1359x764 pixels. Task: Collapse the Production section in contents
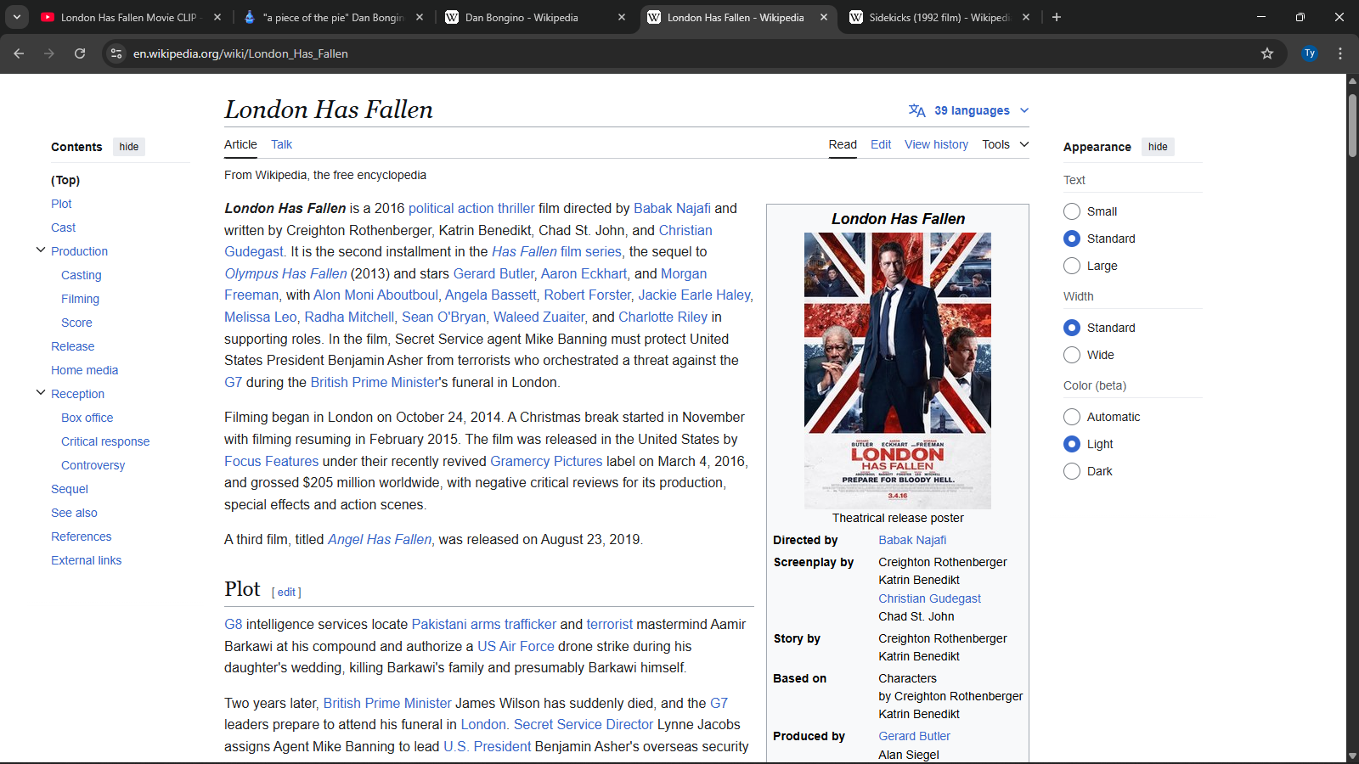point(41,250)
